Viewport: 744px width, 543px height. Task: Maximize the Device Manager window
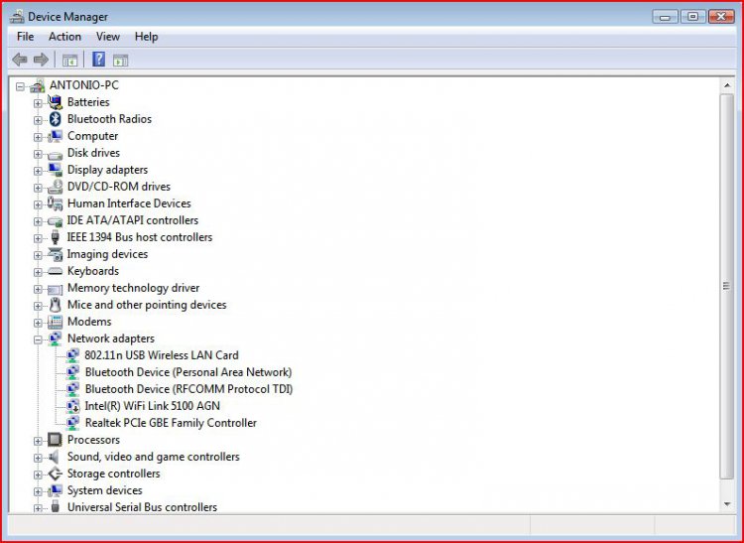point(692,17)
